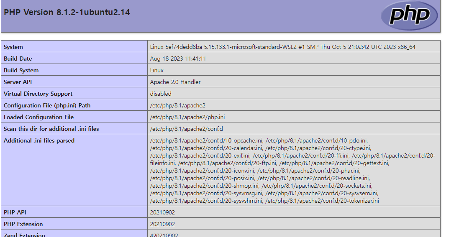Click the Virtual Directory Support label
This screenshot has height=237, width=459.
(38, 94)
